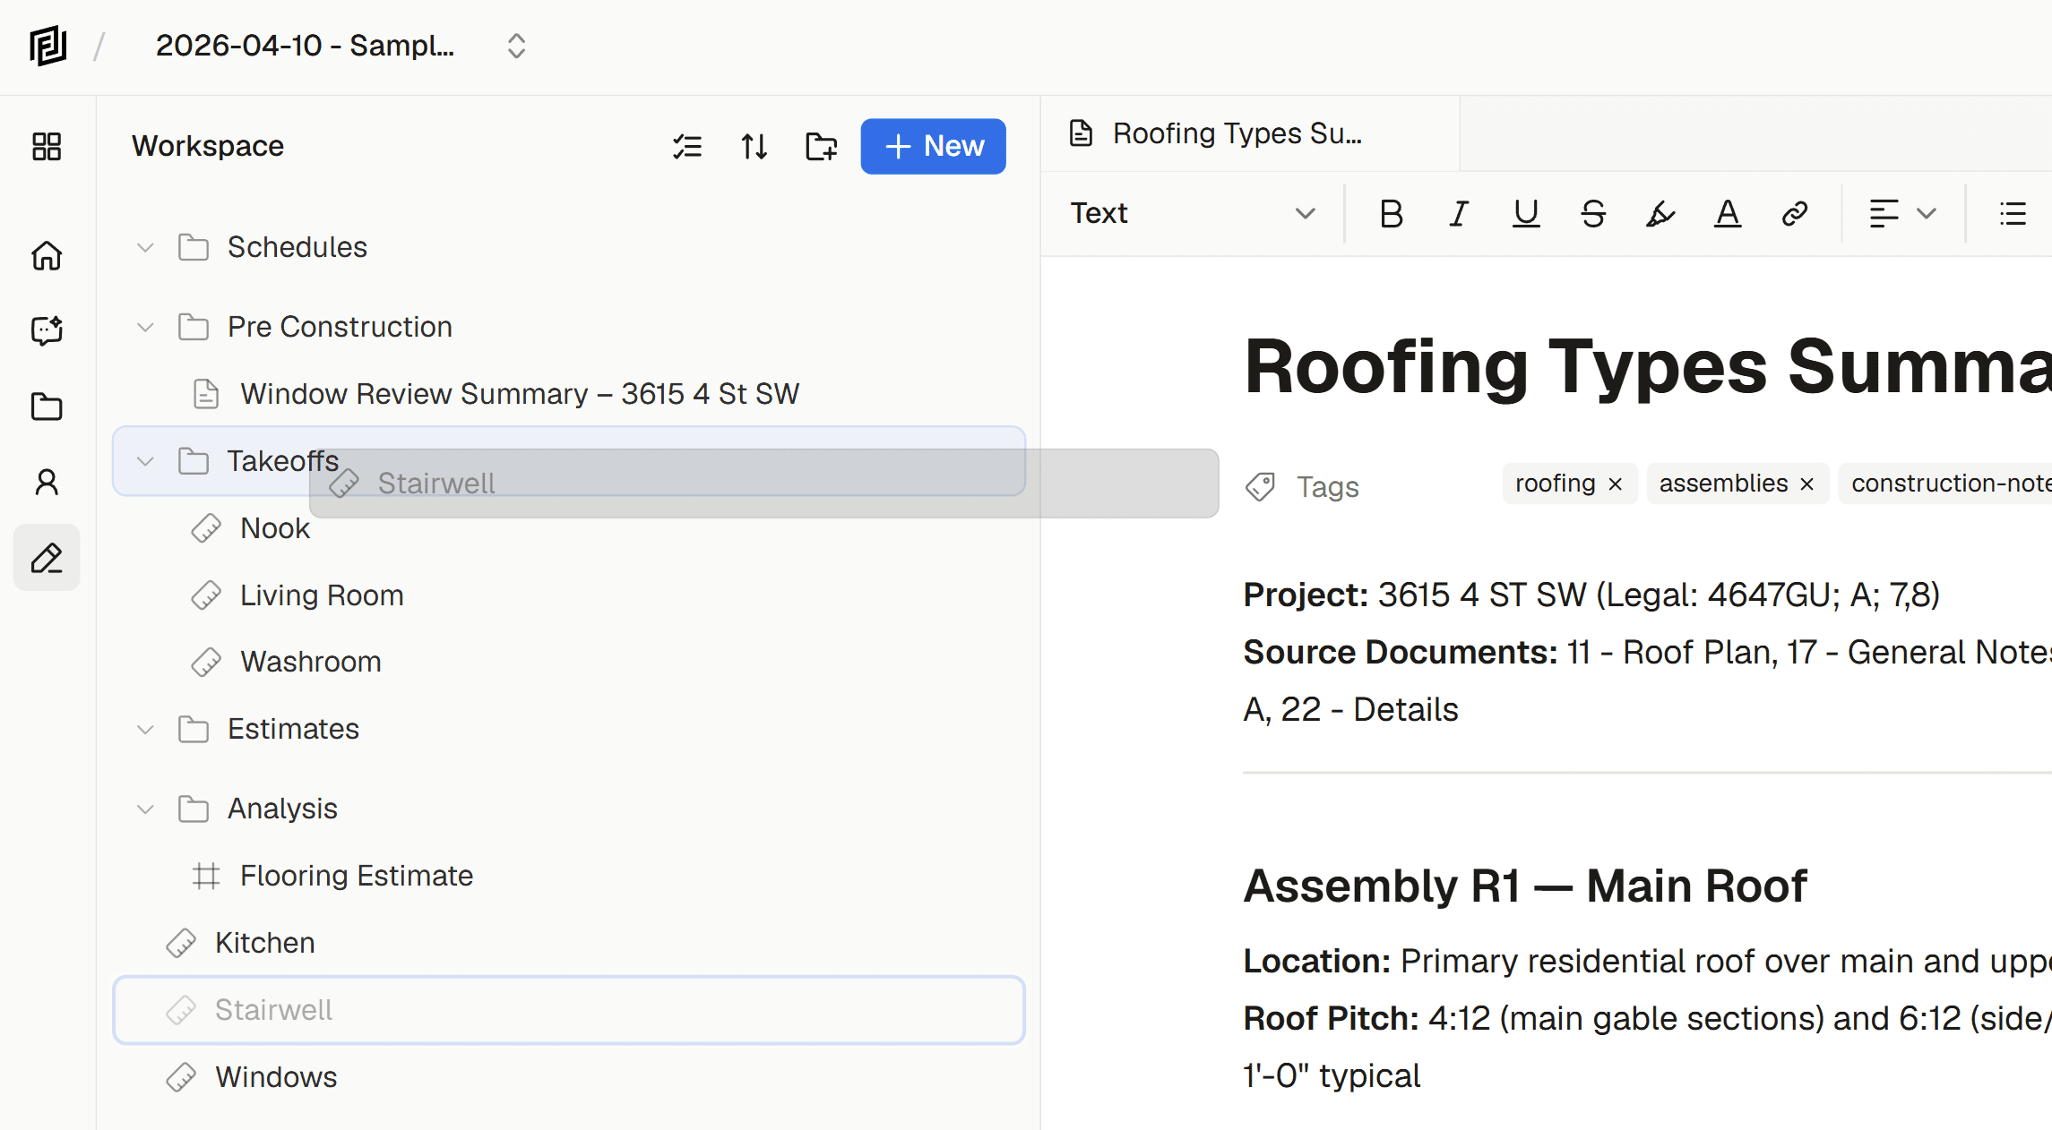Collapse the Pre Construction folder
The height and width of the screenshot is (1130, 2052).
(145, 327)
